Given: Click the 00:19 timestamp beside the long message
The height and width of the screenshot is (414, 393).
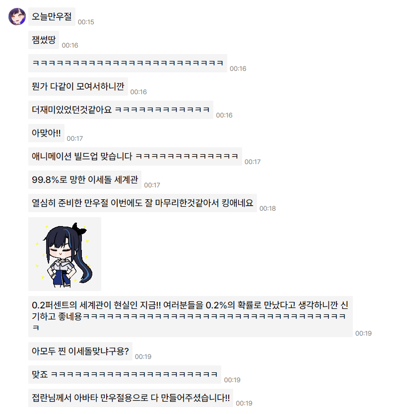Looking at the screenshot, I should [x=363, y=333].
